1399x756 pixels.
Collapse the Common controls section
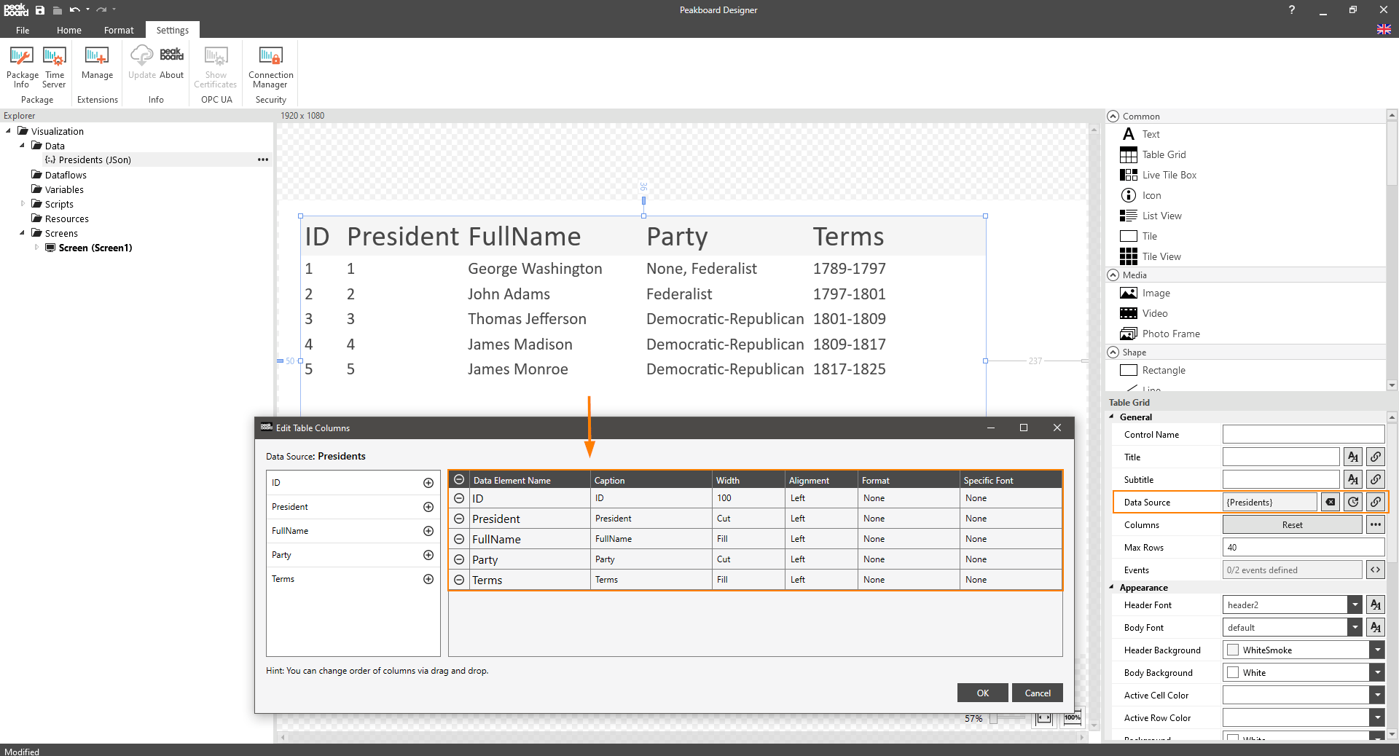[x=1113, y=116]
